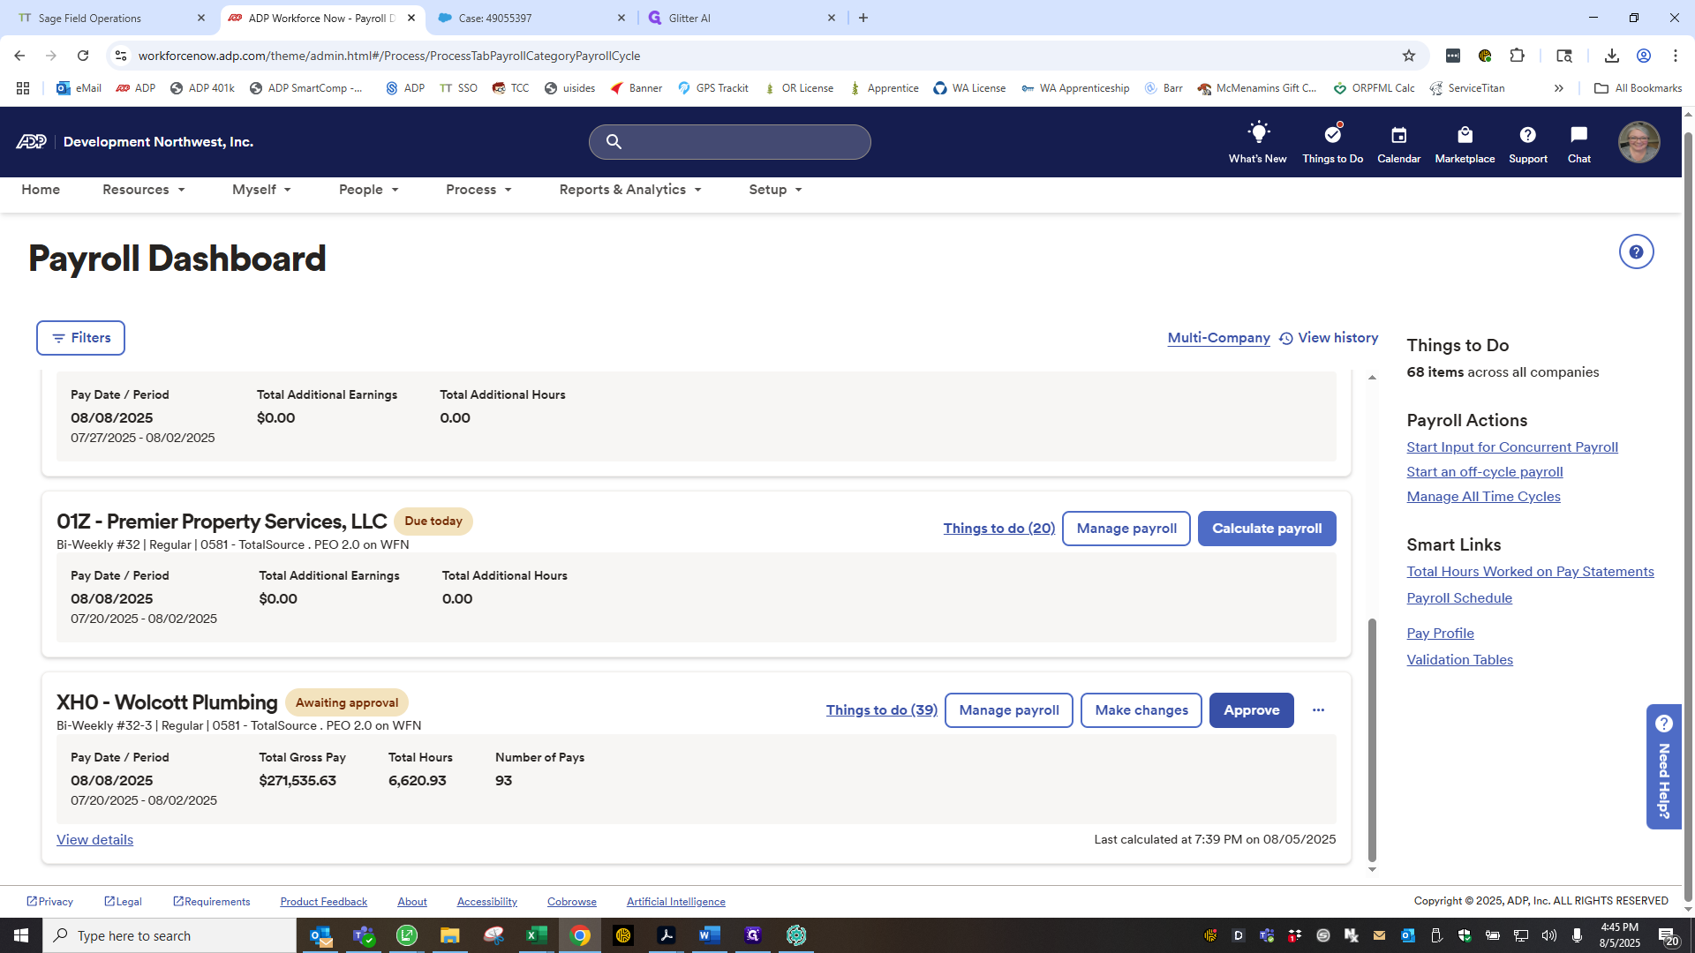The image size is (1695, 953).
Task: Open View details for Wolcott Plumbing
Action: coord(94,840)
